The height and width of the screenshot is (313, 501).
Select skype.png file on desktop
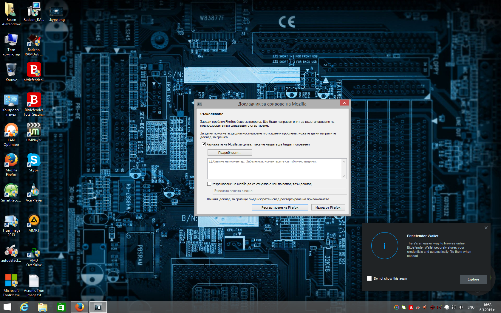56,14
